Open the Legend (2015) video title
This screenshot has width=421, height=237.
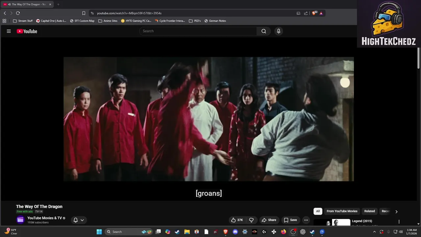(x=363, y=221)
